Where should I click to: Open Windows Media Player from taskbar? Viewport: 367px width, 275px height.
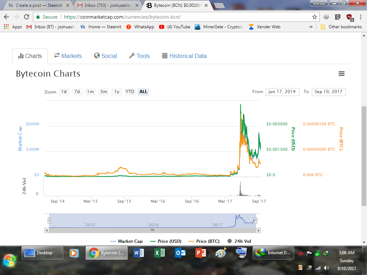(74, 253)
